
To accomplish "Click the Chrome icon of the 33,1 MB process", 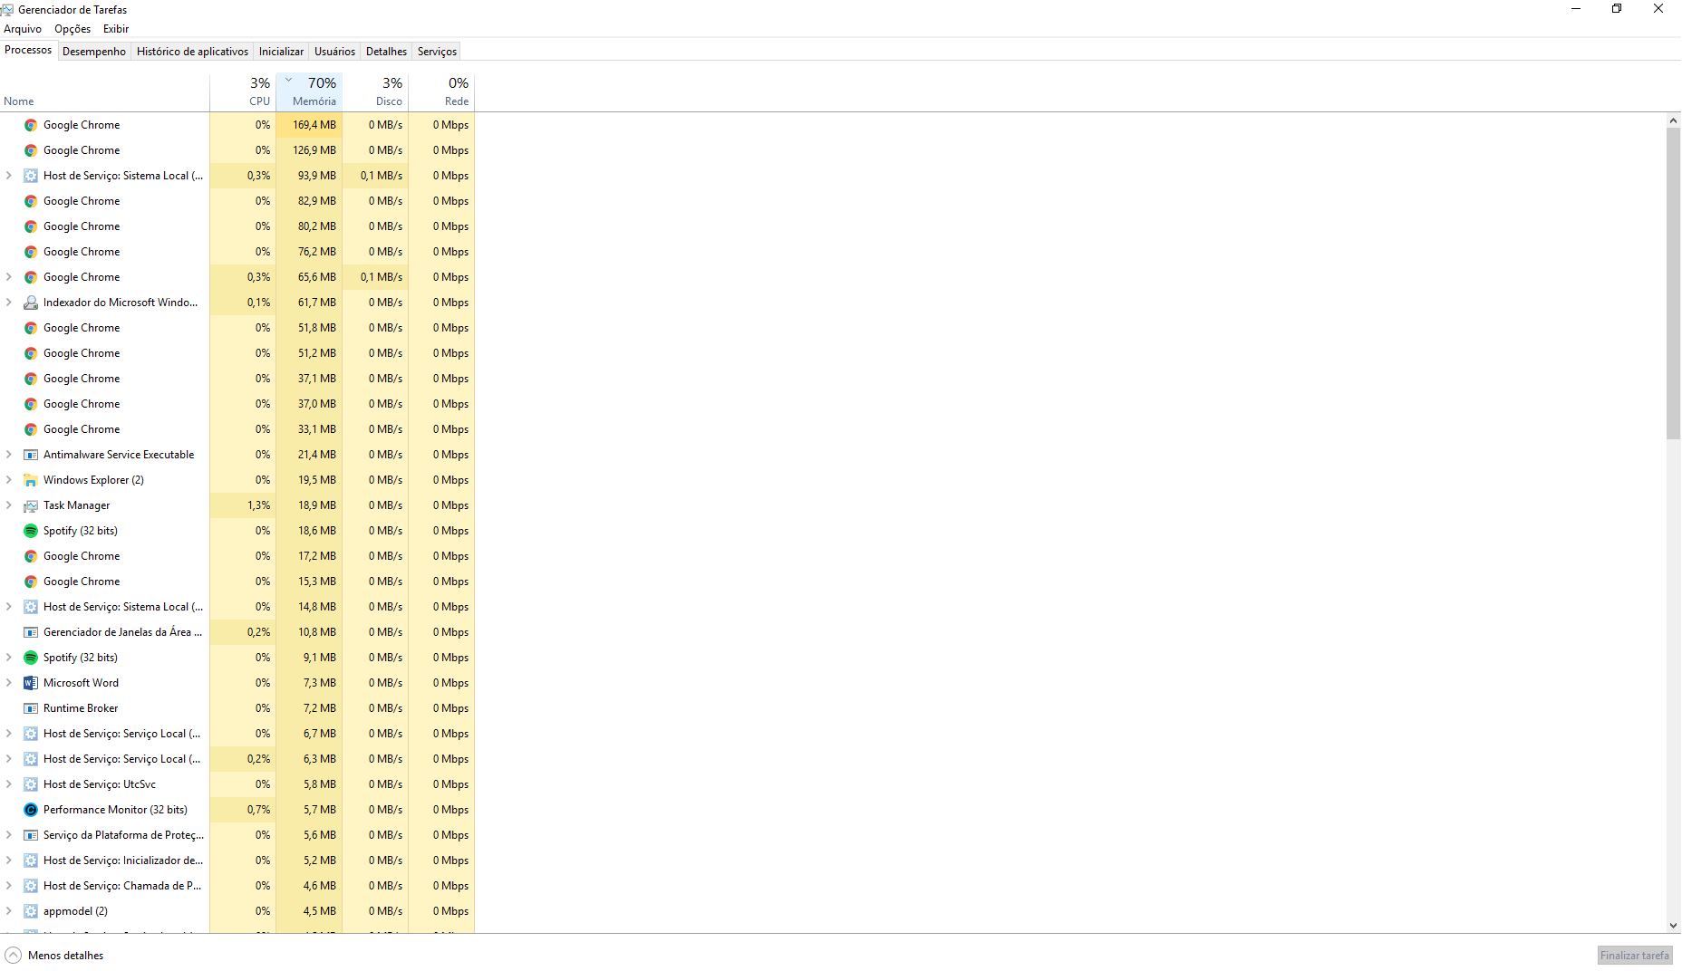I will pyautogui.click(x=31, y=429).
